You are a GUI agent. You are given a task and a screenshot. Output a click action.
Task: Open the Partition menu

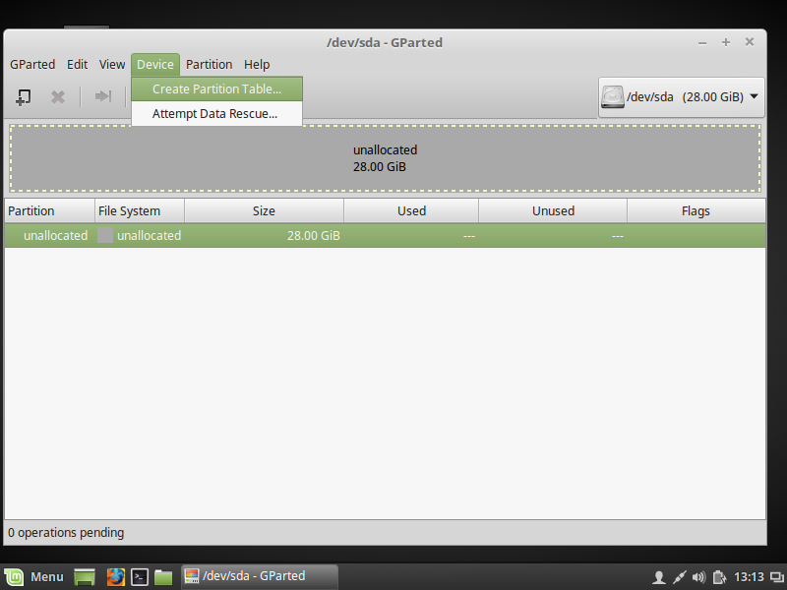[x=209, y=65]
